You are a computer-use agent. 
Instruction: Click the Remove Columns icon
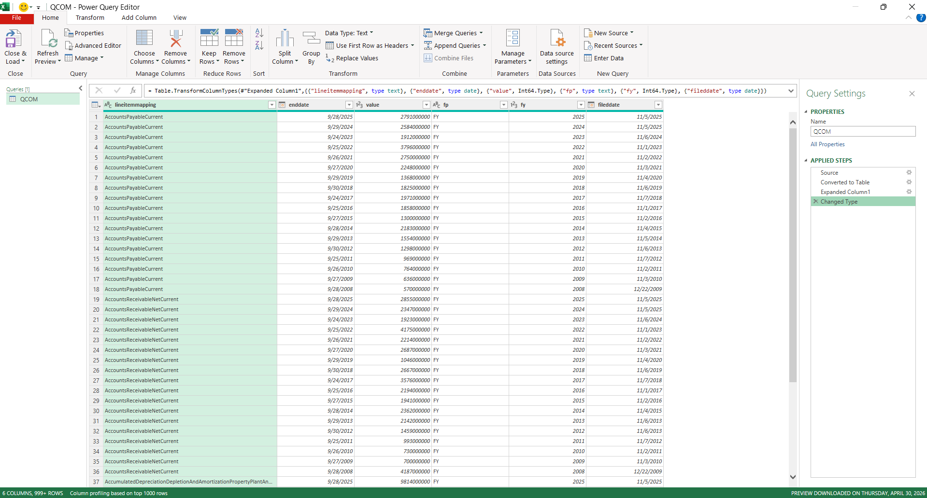click(x=176, y=39)
